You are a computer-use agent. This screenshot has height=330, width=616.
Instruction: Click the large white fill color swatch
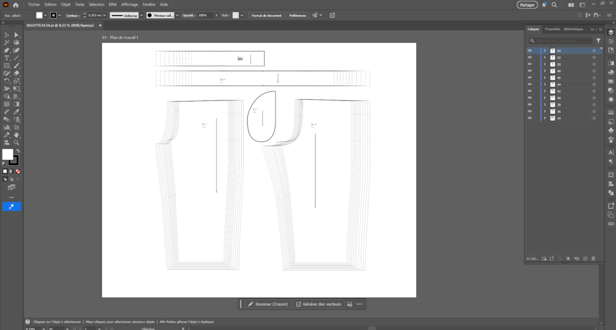pos(7,154)
